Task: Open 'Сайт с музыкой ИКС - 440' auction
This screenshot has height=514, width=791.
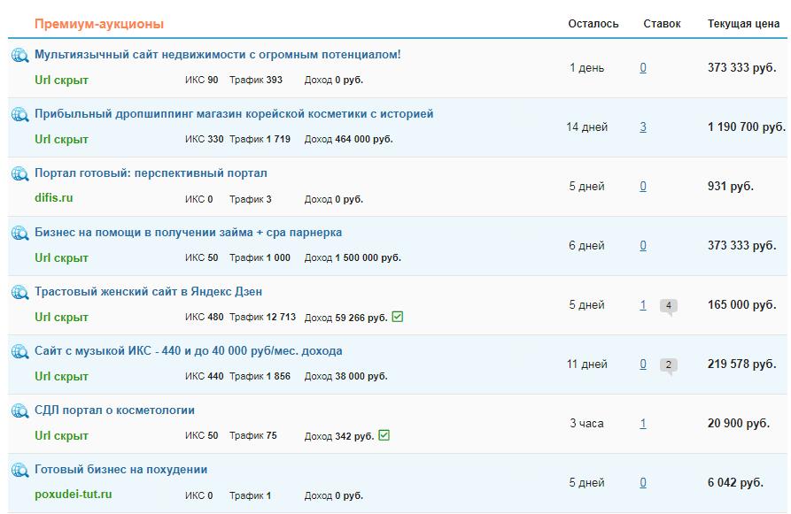Action: [x=188, y=350]
